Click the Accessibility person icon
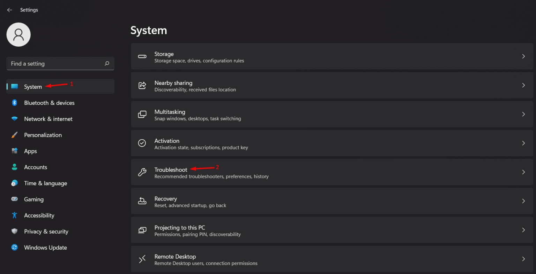 [14, 215]
